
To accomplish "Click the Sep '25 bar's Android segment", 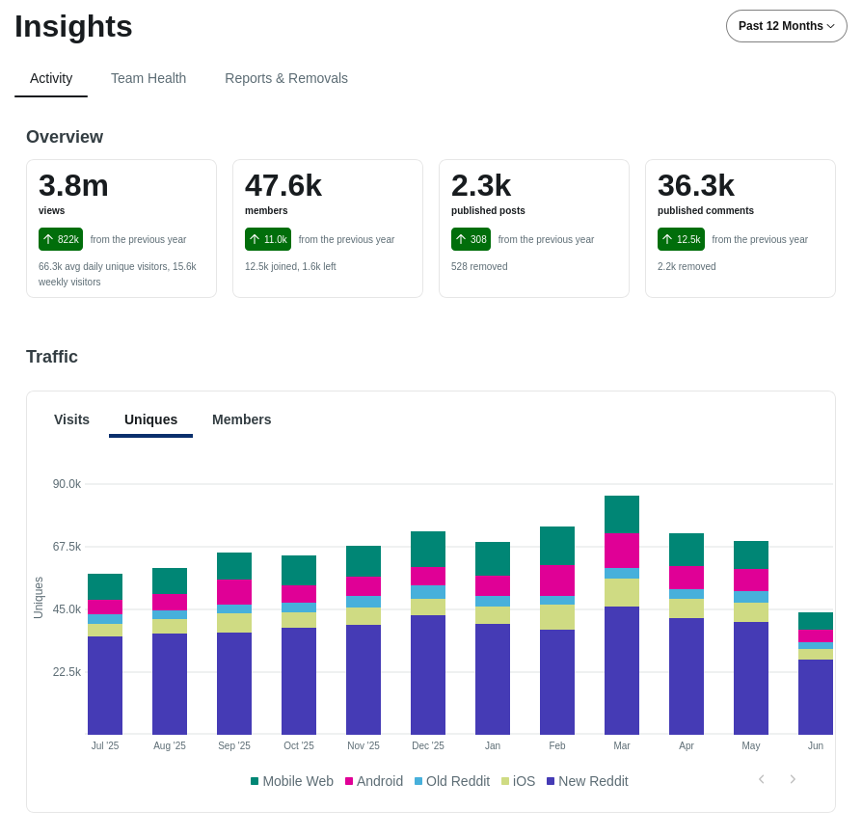I will 234,592.
